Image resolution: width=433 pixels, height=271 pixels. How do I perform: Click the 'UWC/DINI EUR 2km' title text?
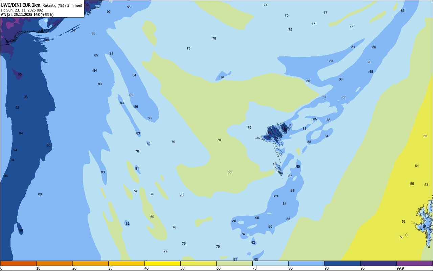coord(20,5)
